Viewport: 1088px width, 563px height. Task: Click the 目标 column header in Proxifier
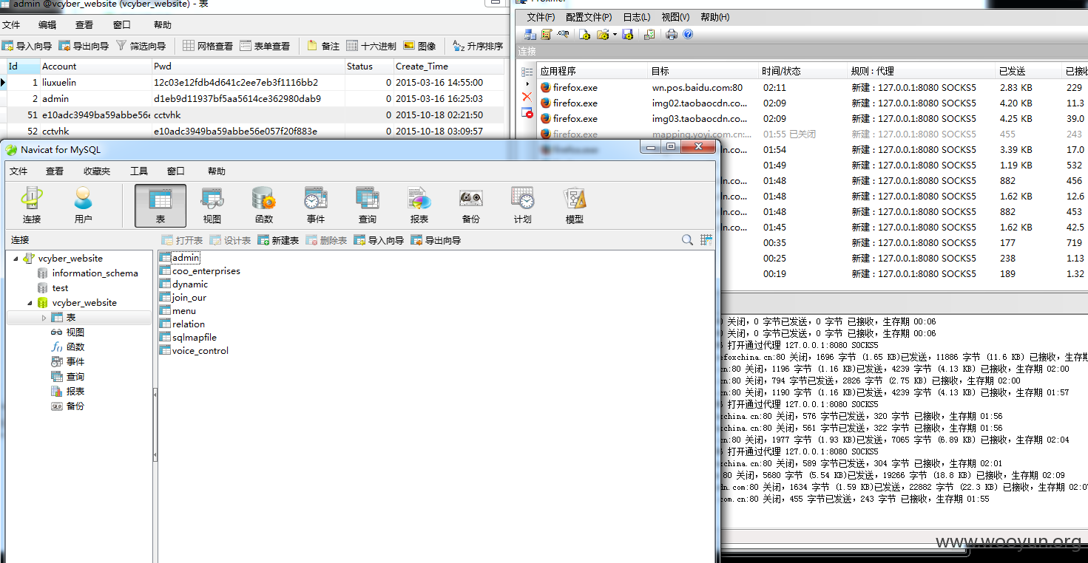pyautogui.click(x=703, y=71)
